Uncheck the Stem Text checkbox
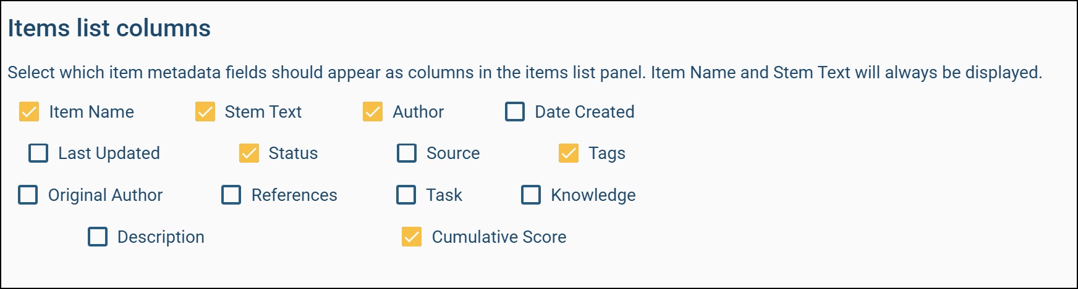 (x=205, y=112)
